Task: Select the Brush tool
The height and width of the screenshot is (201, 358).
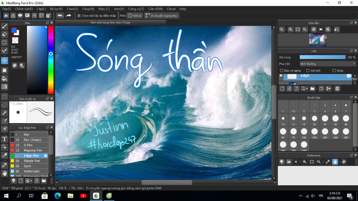Action: coord(4,26)
